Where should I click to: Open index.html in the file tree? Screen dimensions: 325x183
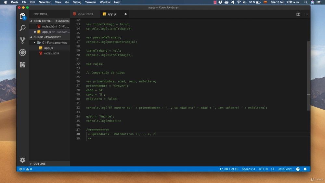51,53
